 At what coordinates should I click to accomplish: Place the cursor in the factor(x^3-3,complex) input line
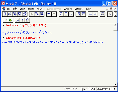click(23, 38)
